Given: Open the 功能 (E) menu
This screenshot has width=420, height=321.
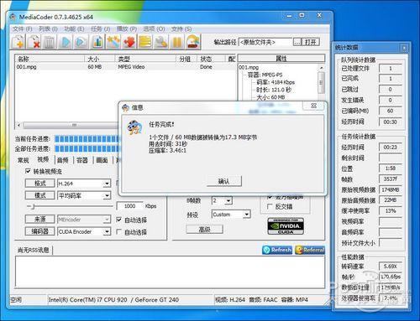Looking at the screenshot, I should click(x=74, y=29).
